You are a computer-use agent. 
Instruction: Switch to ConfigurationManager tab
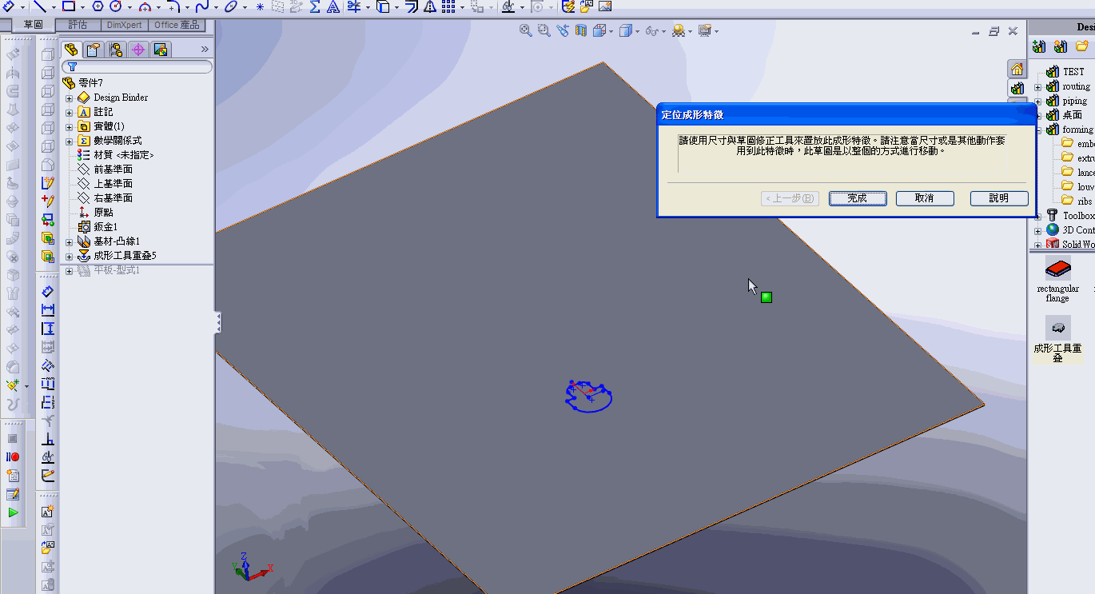(x=116, y=50)
